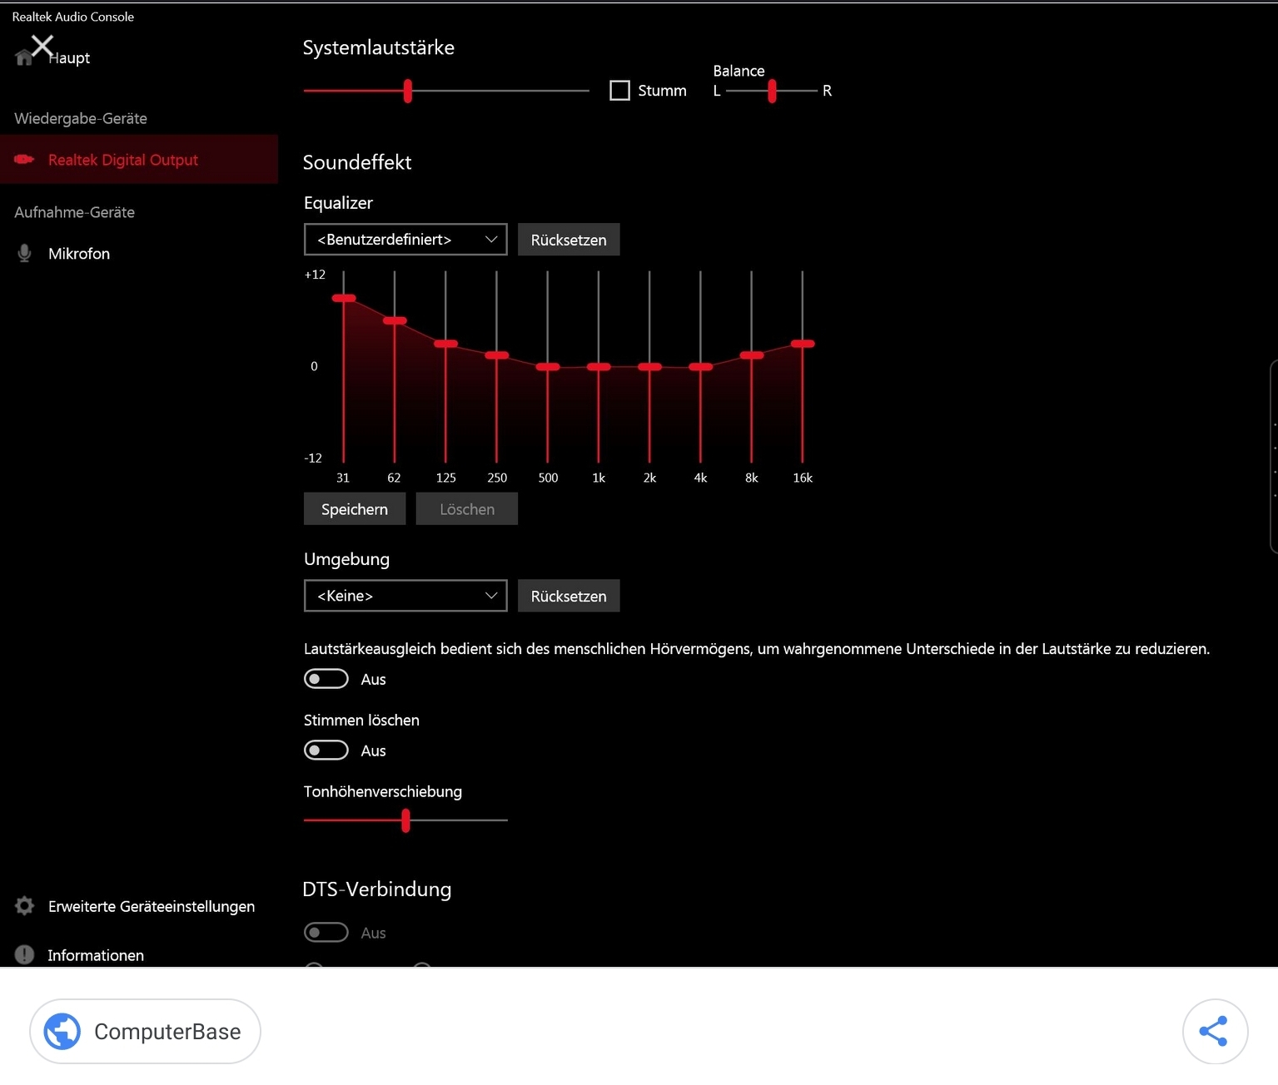Viewport: 1278px width, 1085px height.
Task: Click the red Realtek Digital Output device icon
Action: (x=24, y=159)
